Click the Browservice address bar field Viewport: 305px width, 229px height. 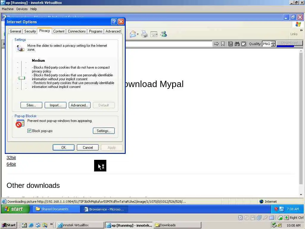(x=169, y=44)
